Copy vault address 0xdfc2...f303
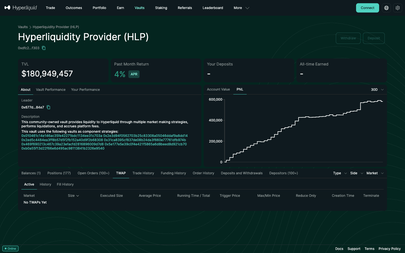This screenshot has height=253, width=405. [44, 48]
